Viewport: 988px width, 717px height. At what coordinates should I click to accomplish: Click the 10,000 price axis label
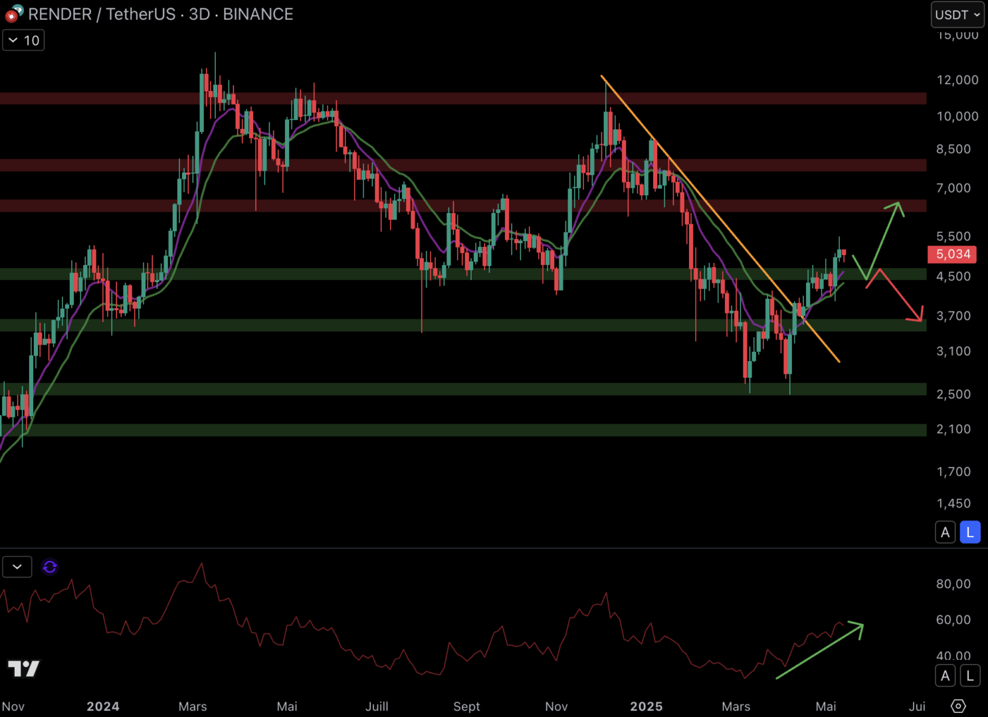pos(957,116)
